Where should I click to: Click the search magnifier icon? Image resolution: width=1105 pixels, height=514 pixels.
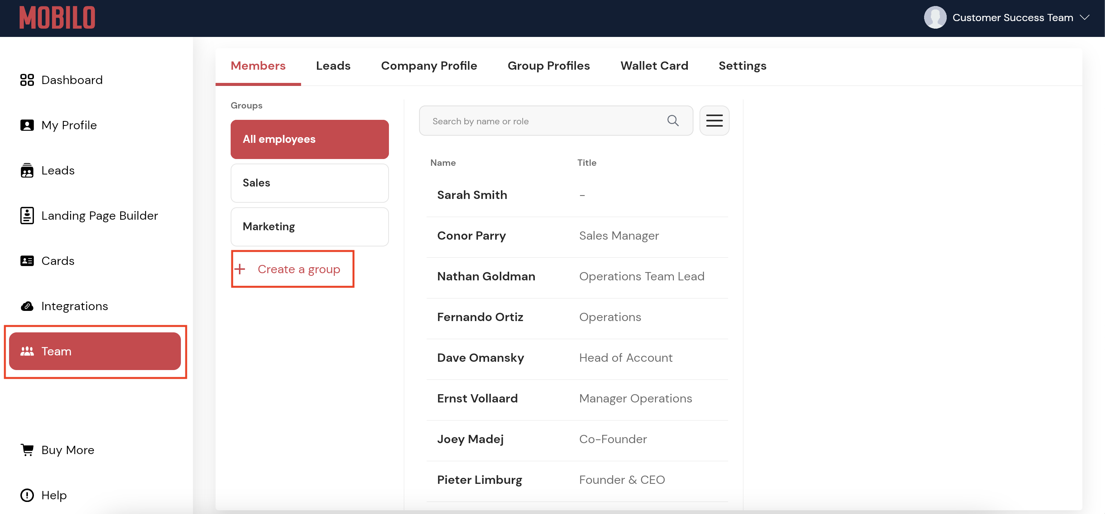(x=673, y=121)
